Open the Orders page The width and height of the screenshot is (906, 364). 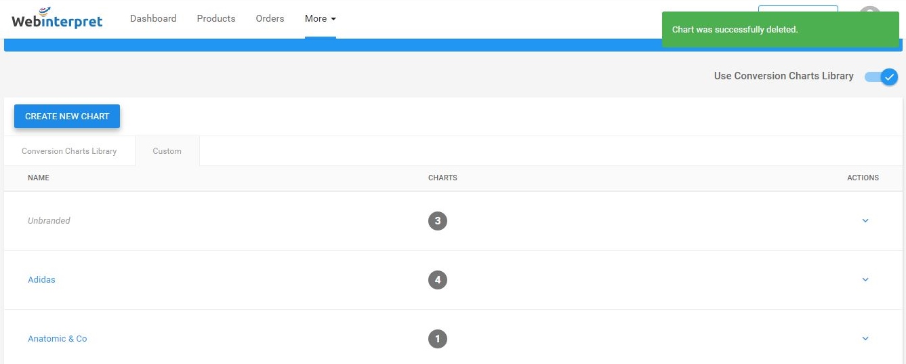click(270, 18)
